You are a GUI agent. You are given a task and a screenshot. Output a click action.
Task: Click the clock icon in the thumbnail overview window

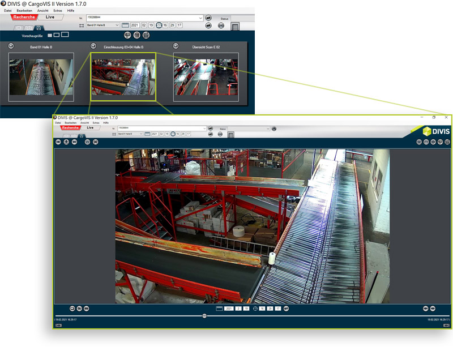tap(159, 25)
